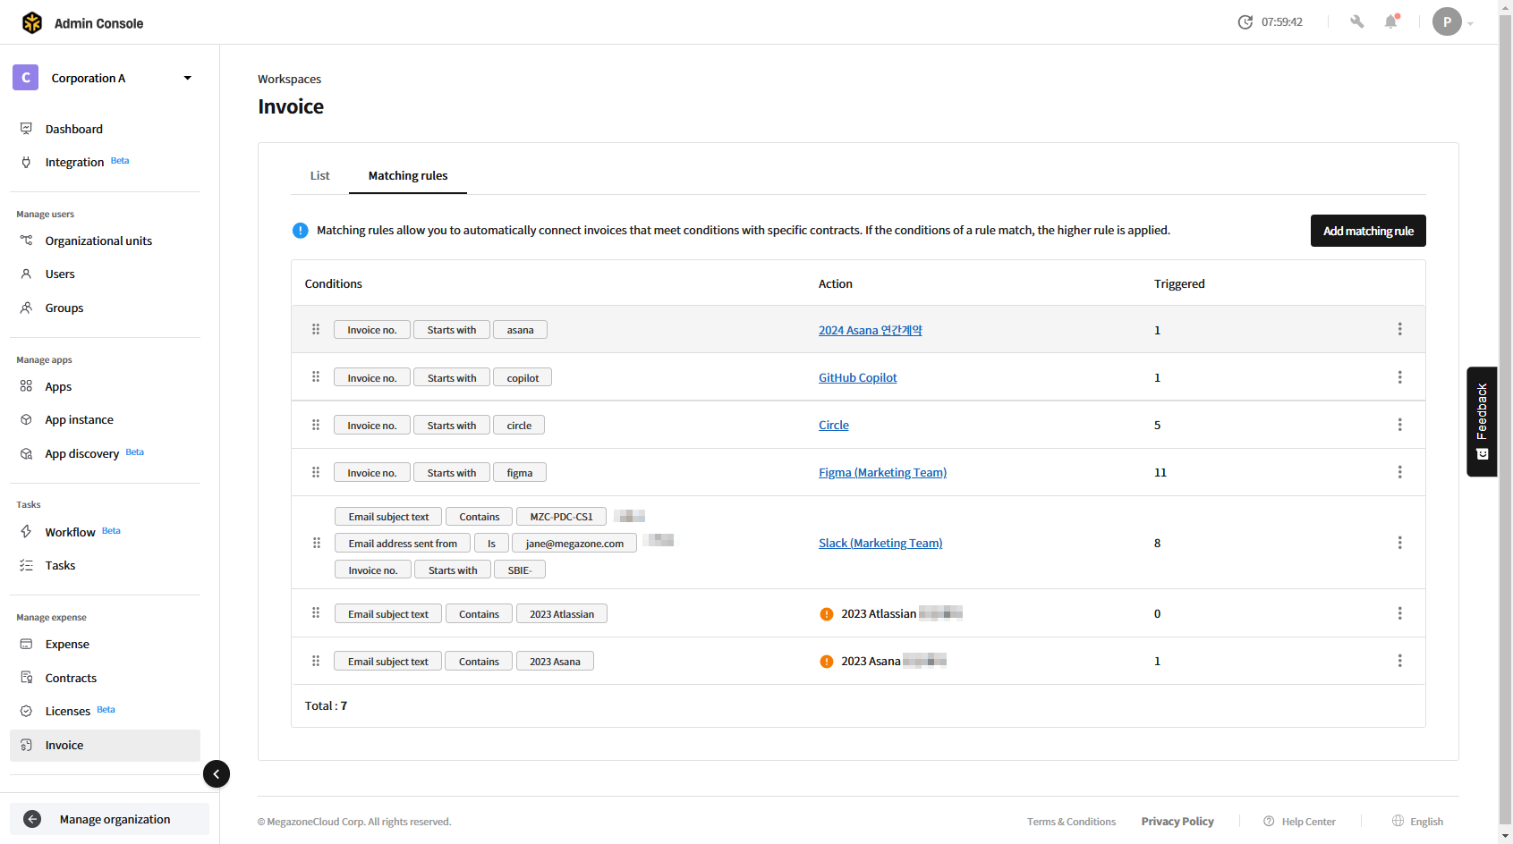The width and height of the screenshot is (1513, 844).
Task: Click the Invoice sidebar icon
Action: point(26,745)
